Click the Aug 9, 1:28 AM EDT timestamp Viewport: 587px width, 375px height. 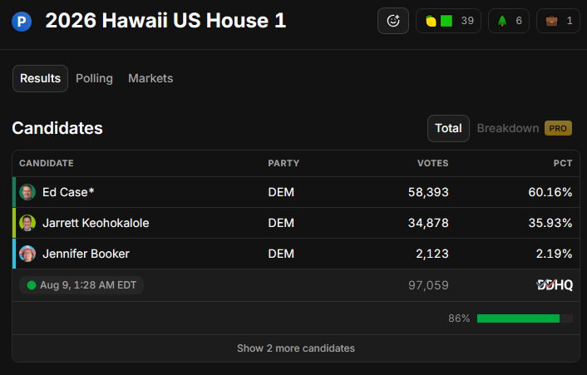coord(88,285)
